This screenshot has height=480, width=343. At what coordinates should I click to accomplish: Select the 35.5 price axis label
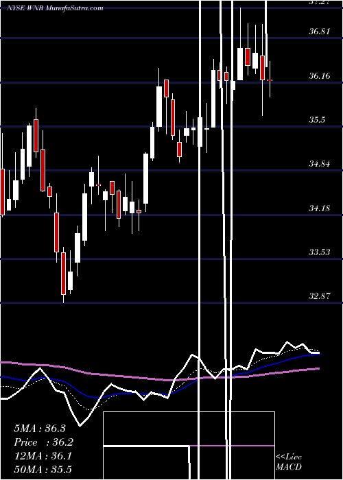[317, 120]
